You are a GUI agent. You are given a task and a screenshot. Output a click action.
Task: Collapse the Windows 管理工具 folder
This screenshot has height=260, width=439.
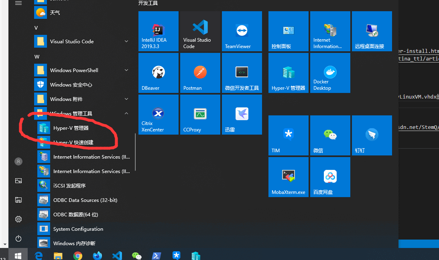coord(126,113)
